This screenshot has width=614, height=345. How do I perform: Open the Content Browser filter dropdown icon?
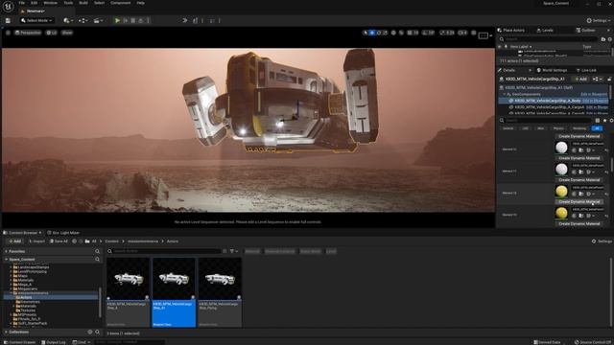tap(234, 251)
